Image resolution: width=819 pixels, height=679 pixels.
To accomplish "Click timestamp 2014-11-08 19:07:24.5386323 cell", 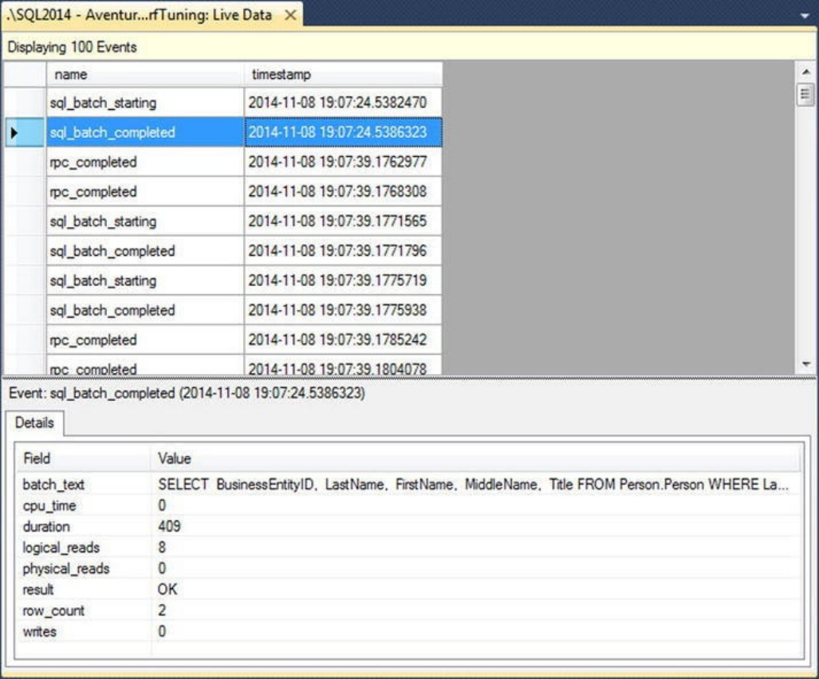I will click(343, 132).
